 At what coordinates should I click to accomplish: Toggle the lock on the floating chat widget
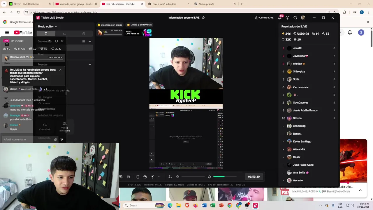[x=50, y=41]
